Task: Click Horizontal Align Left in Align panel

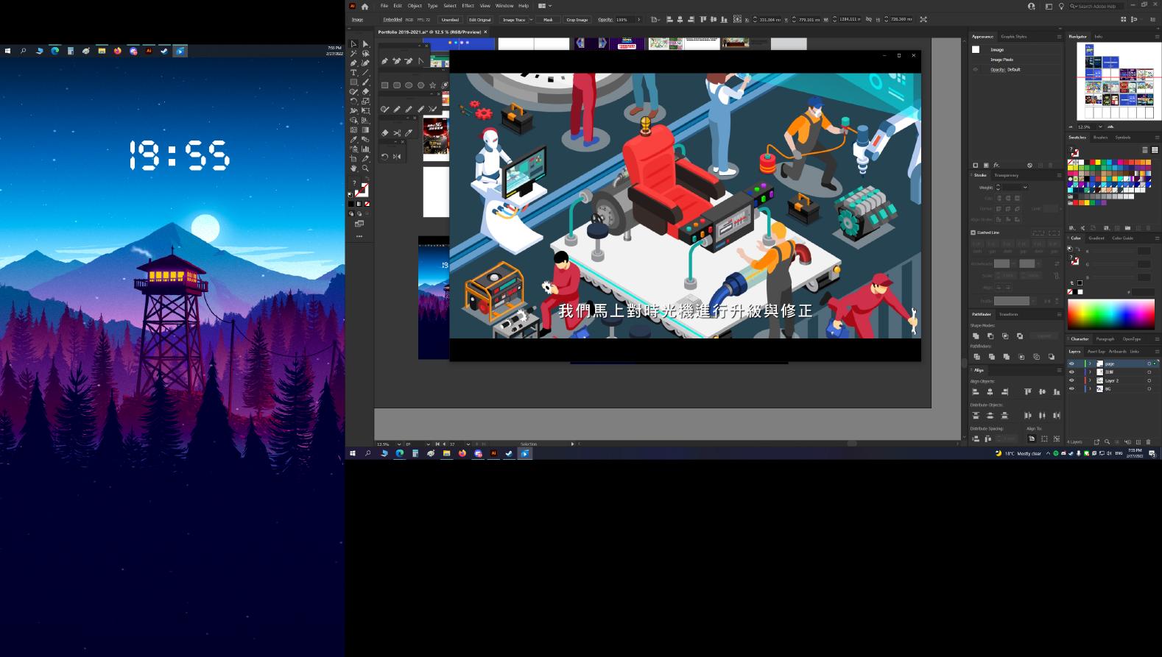Action: pos(976,392)
